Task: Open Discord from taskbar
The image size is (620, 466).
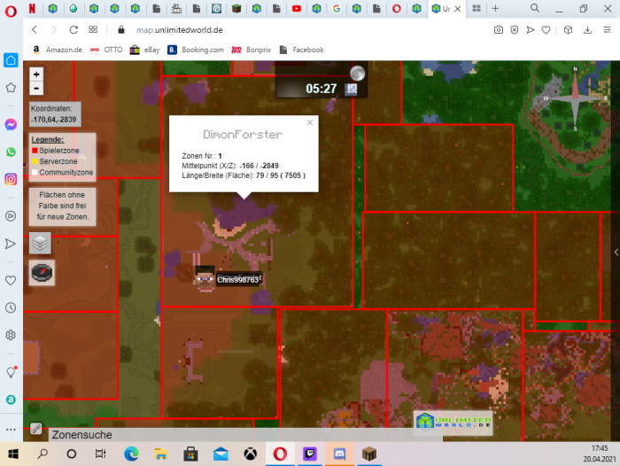Action: tap(339, 454)
